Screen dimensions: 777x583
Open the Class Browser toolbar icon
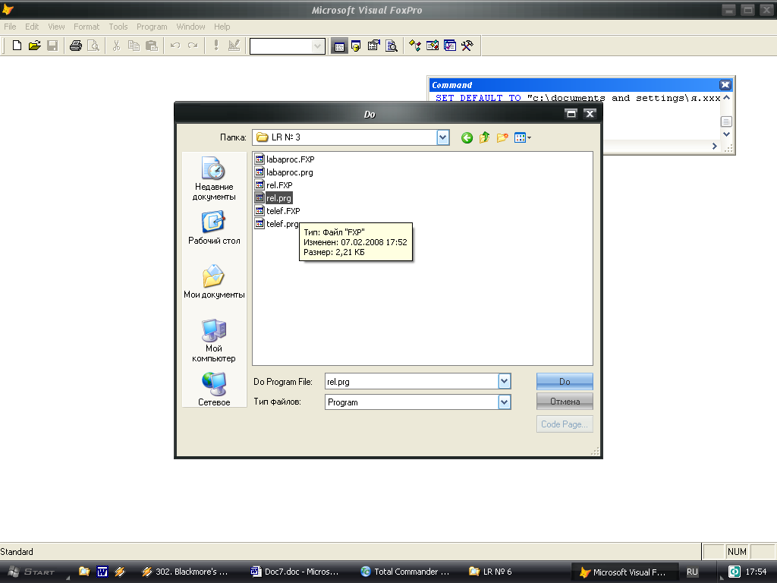(x=415, y=46)
